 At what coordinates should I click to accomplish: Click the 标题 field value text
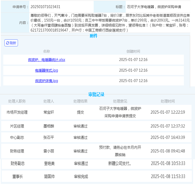[154, 7]
